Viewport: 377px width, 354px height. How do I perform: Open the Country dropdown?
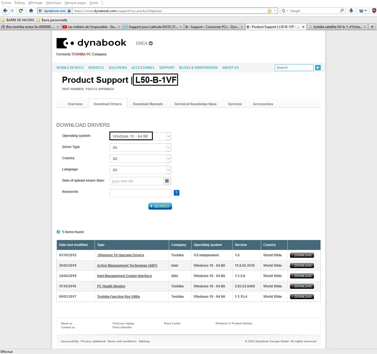[140, 159]
